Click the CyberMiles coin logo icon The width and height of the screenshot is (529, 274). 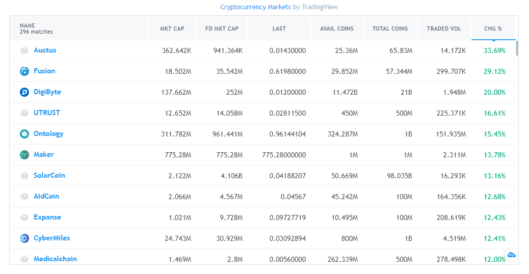24,238
